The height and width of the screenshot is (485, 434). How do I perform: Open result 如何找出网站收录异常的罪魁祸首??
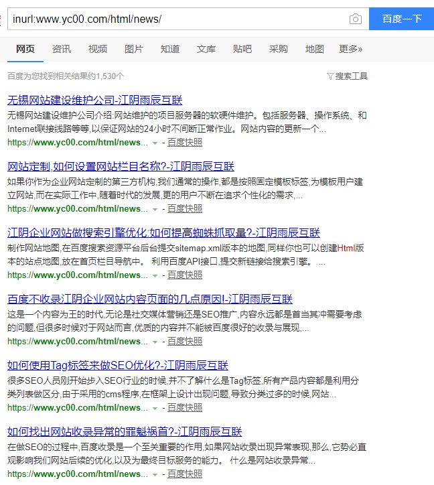click(x=125, y=431)
